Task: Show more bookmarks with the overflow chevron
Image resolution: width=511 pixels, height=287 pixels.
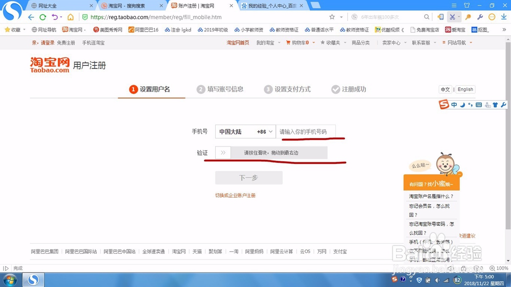Action: click(x=504, y=30)
